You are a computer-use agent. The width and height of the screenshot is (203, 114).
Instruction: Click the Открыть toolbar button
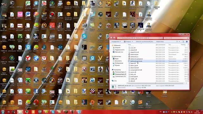(x=128, y=41)
